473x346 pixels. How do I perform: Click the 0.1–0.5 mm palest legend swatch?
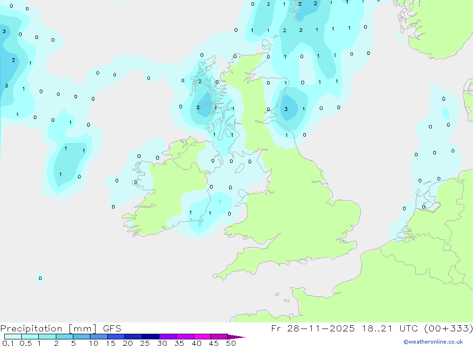click(13, 337)
